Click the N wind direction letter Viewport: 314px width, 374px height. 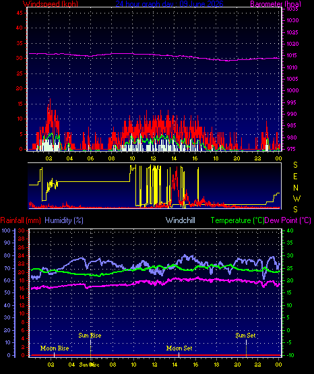[x=296, y=188]
